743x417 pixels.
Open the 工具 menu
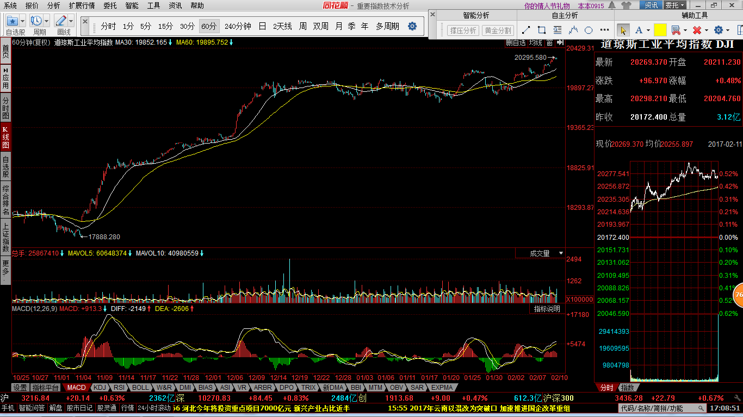(153, 5)
